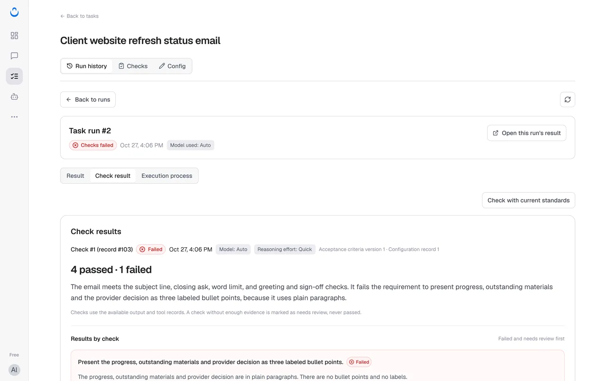Click the Task run #2 heading

point(90,131)
